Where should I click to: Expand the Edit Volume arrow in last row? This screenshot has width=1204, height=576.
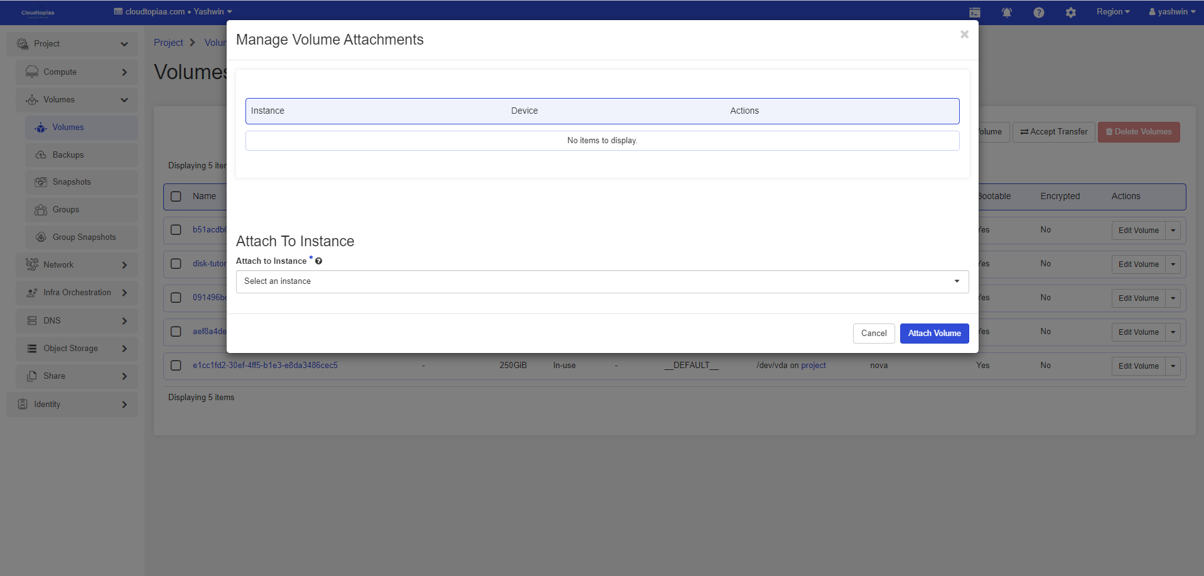point(1173,366)
